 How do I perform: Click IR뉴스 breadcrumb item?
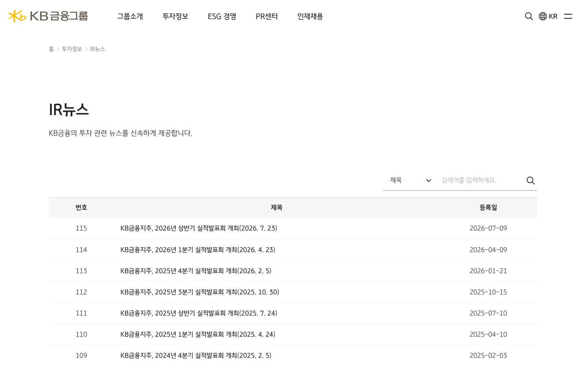[x=98, y=49]
